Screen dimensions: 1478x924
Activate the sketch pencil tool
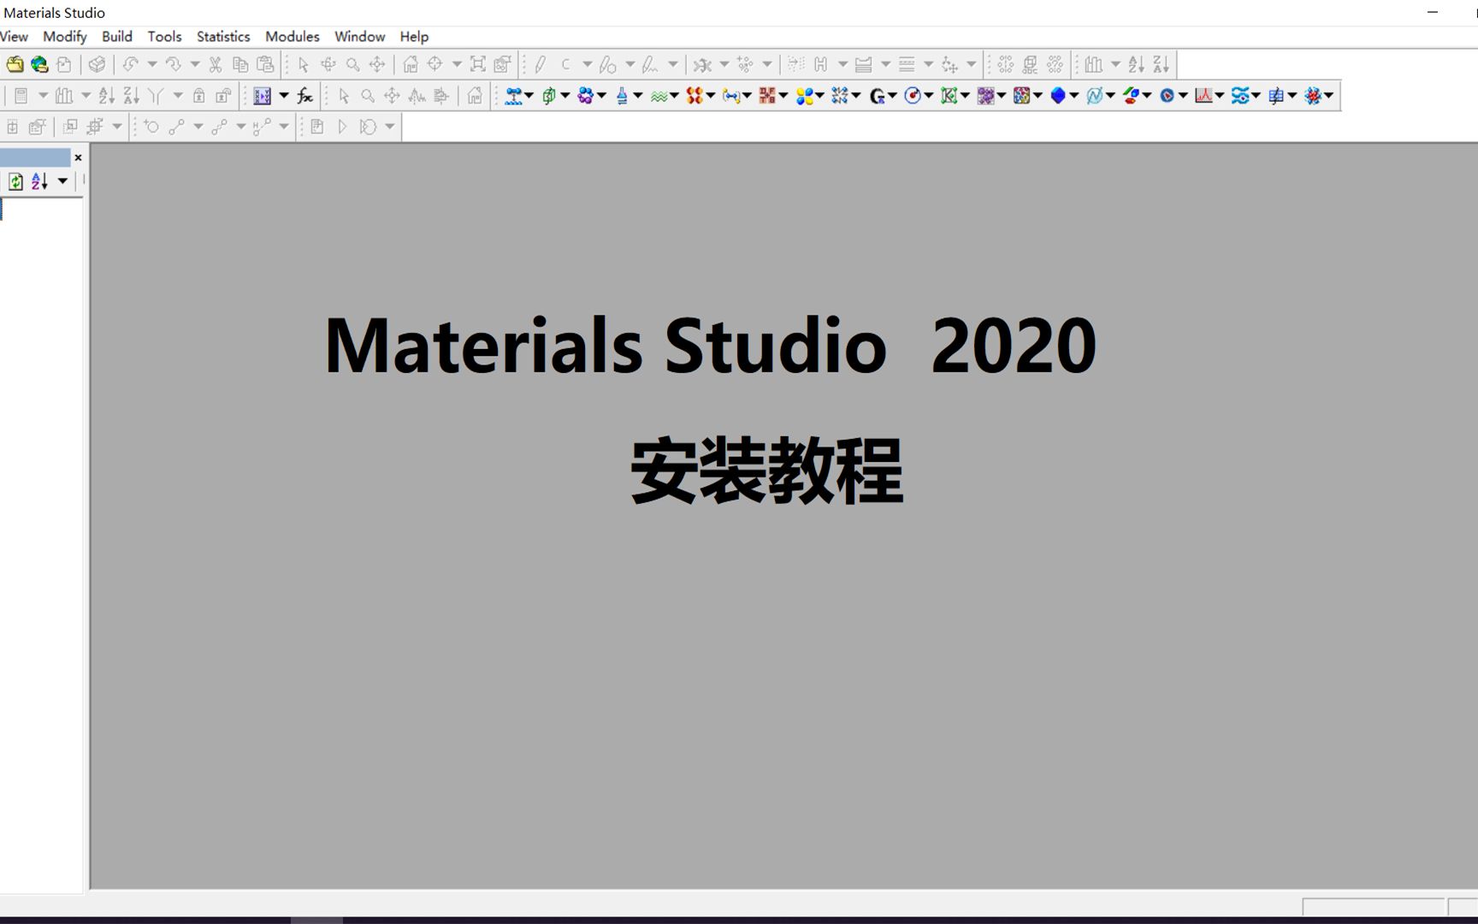coord(539,63)
